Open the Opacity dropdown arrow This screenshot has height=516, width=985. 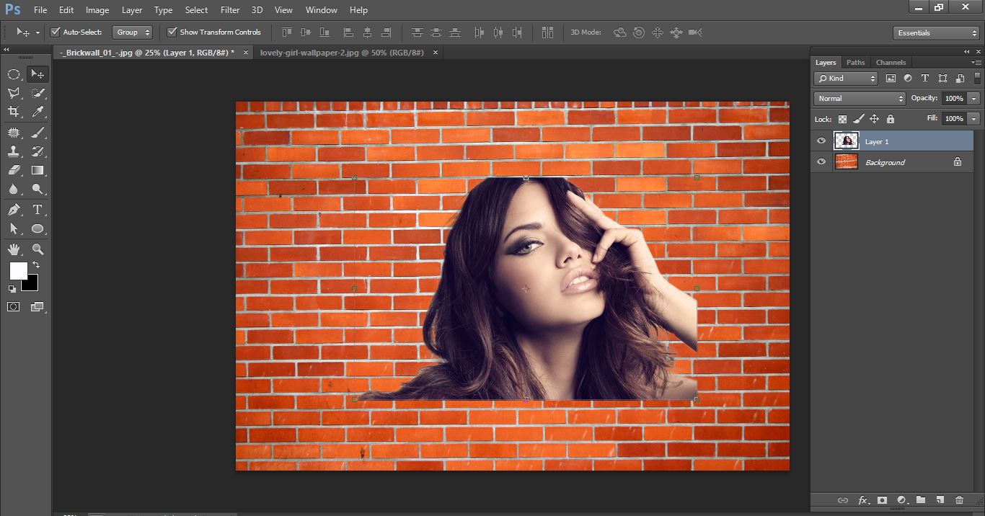pos(974,98)
